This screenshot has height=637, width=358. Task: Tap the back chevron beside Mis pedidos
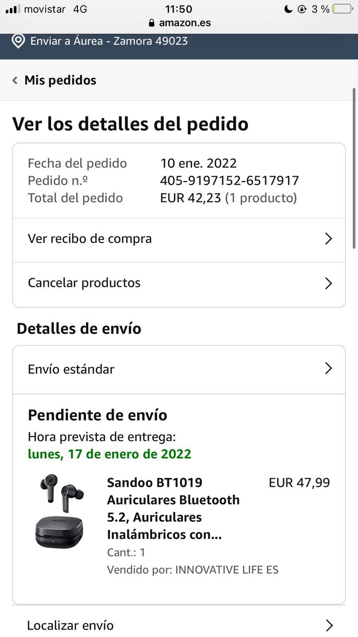click(x=15, y=80)
